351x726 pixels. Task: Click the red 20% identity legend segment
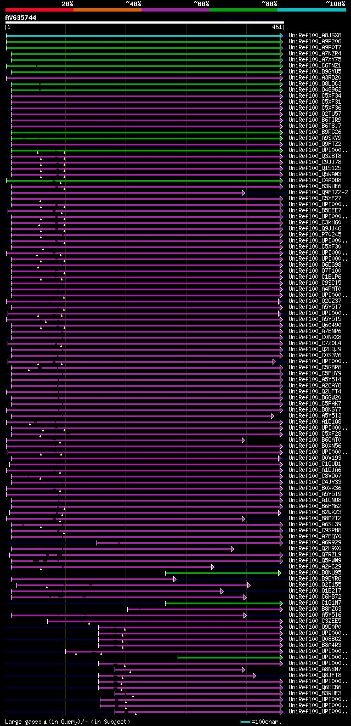[x=39, y=9]
